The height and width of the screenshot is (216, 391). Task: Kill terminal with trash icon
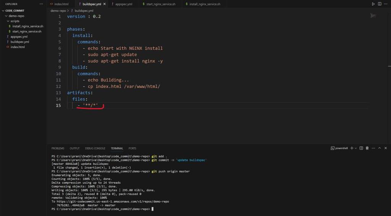367,148
